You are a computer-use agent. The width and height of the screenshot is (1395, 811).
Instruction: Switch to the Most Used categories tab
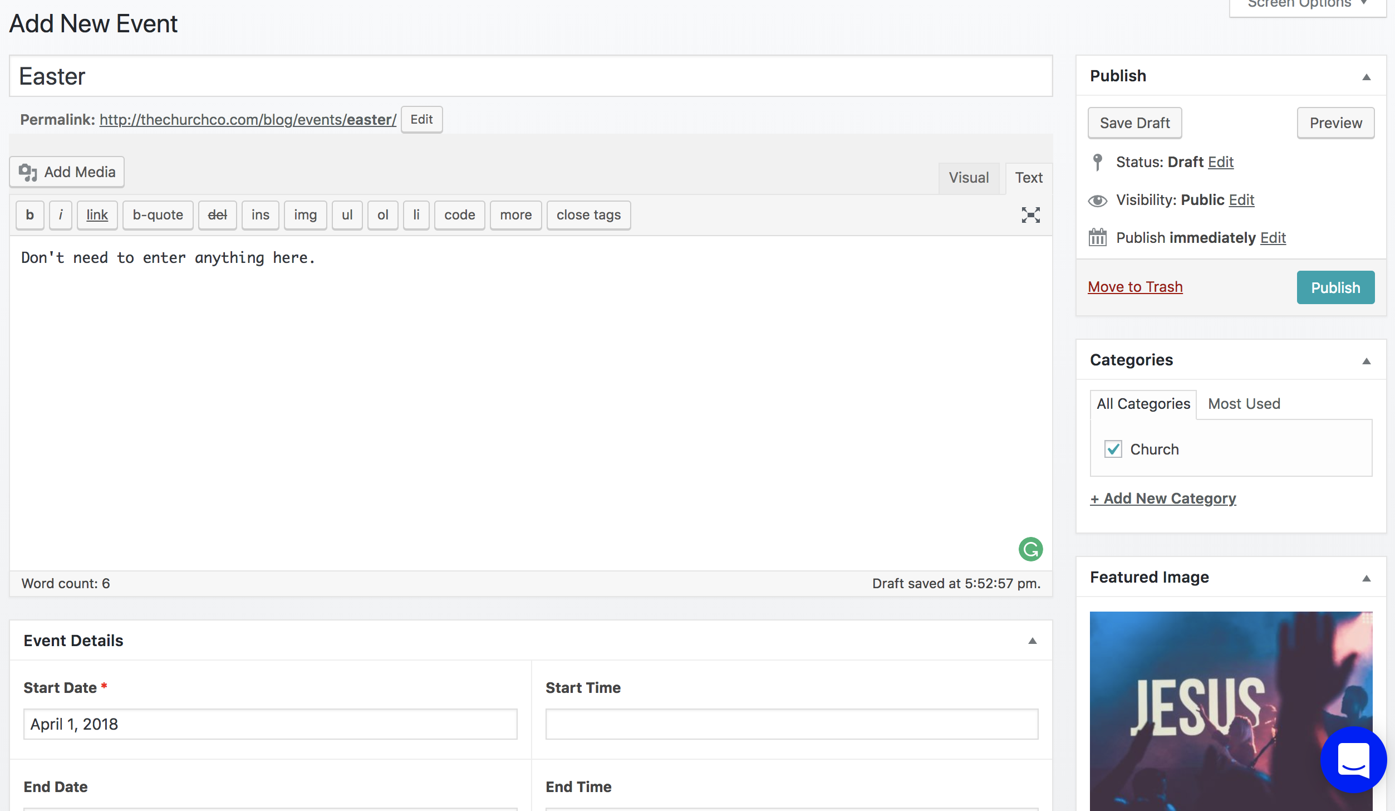(1244, 404)
